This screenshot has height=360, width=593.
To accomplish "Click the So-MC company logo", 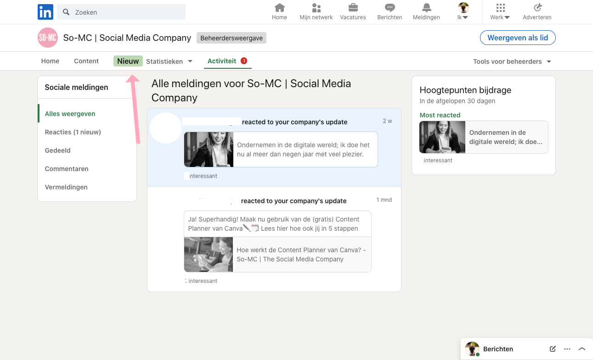I will 48,38.
